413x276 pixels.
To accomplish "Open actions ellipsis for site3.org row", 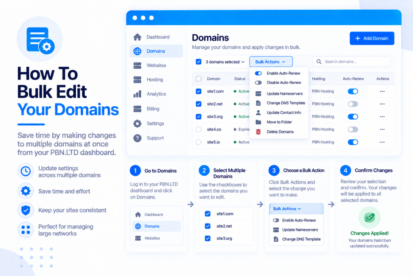I will [382, 117].
